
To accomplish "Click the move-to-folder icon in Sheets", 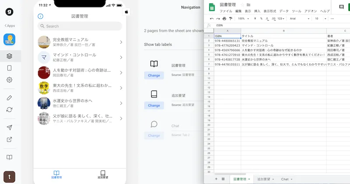I will click(248, 5).
